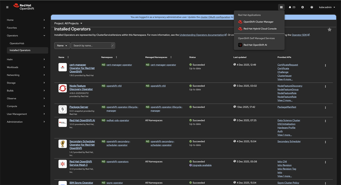Click the Red Hat OpenShift AI operator logo
Image resolution: width=341 pixels, height=185 pixels.
[x=63, y=123]
